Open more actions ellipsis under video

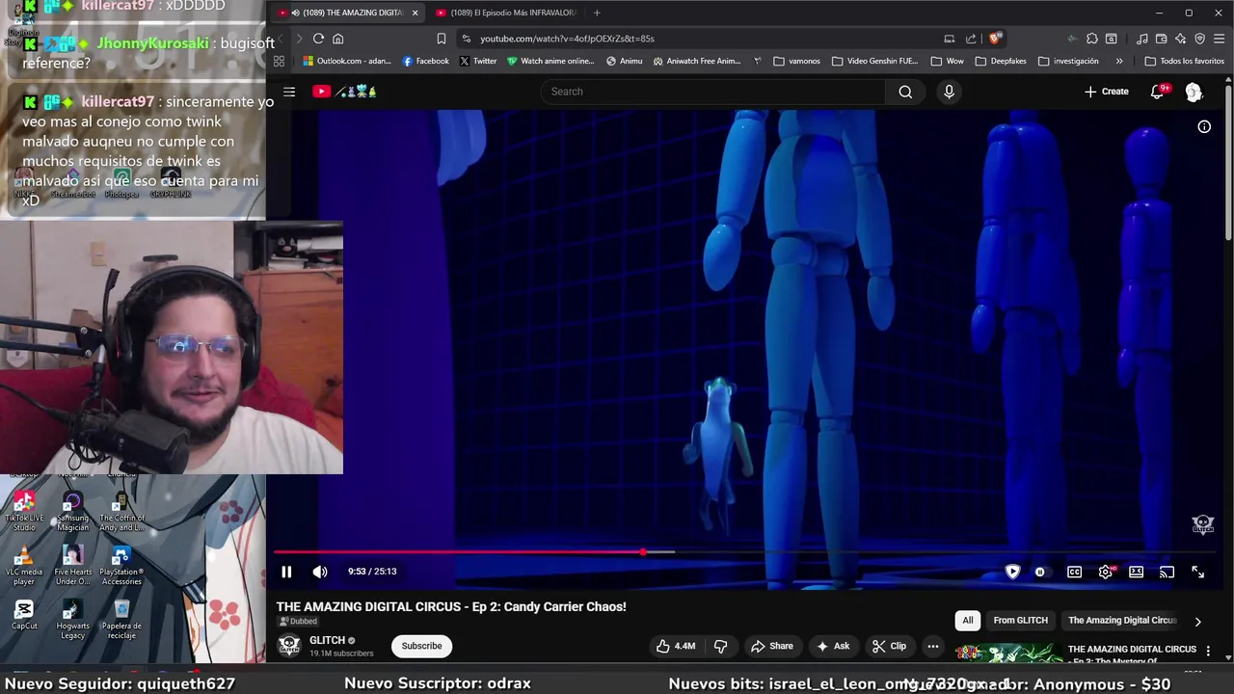pyautogui.click(x=932, y=646)
